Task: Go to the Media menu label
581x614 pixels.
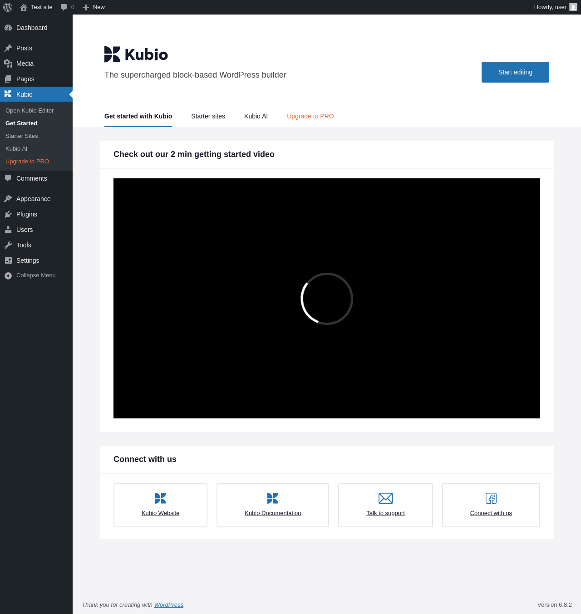Action: point(25,64)
